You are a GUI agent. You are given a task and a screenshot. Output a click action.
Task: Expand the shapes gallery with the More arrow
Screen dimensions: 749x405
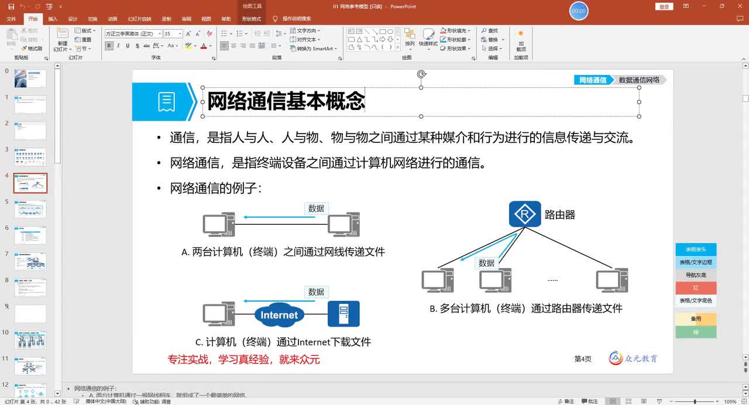[x=398, y=47]
